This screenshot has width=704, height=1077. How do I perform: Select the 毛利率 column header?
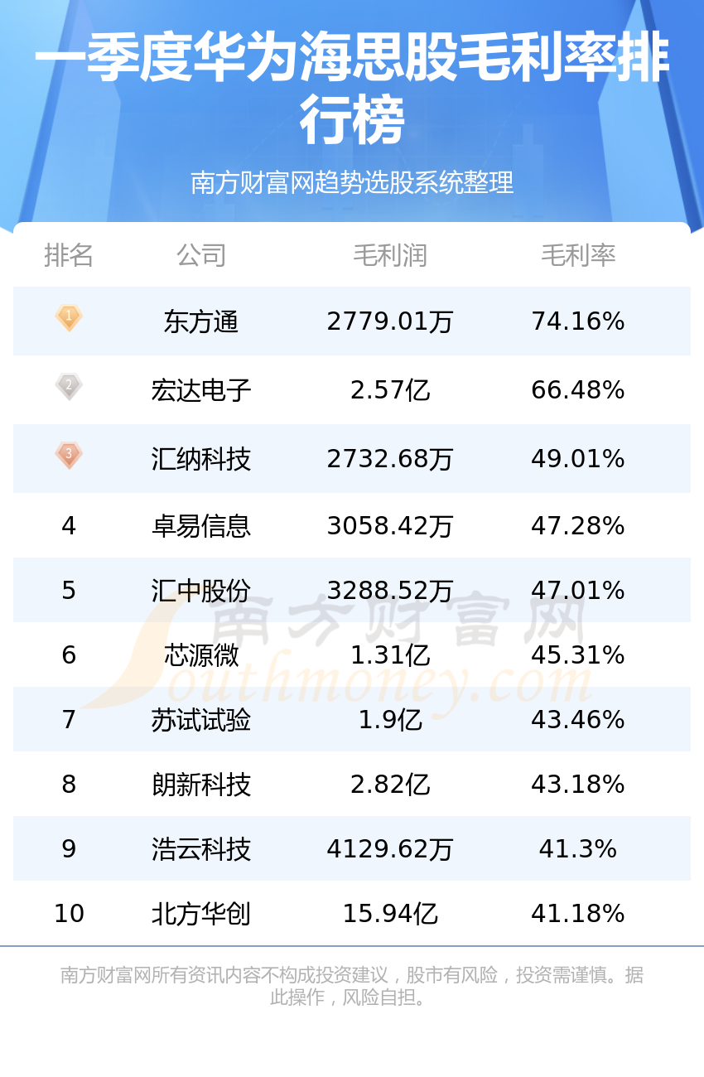pos(578,255)
